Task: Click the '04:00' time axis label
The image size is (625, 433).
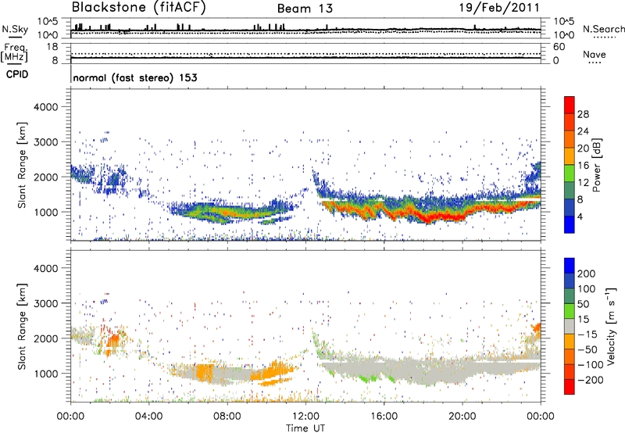Action: [x=148, y=417]
